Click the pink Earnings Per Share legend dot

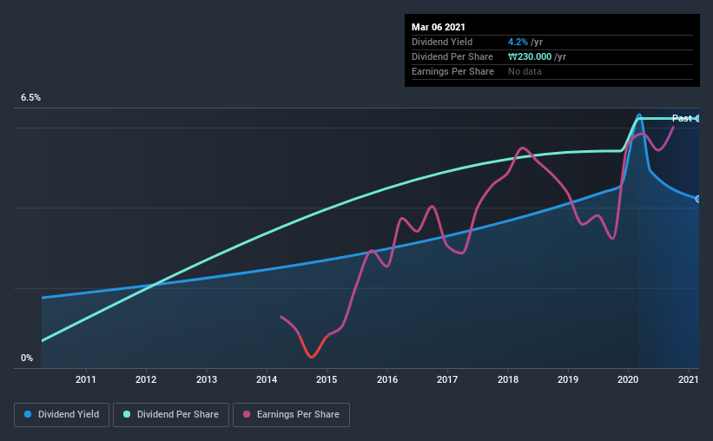point(247,414)
